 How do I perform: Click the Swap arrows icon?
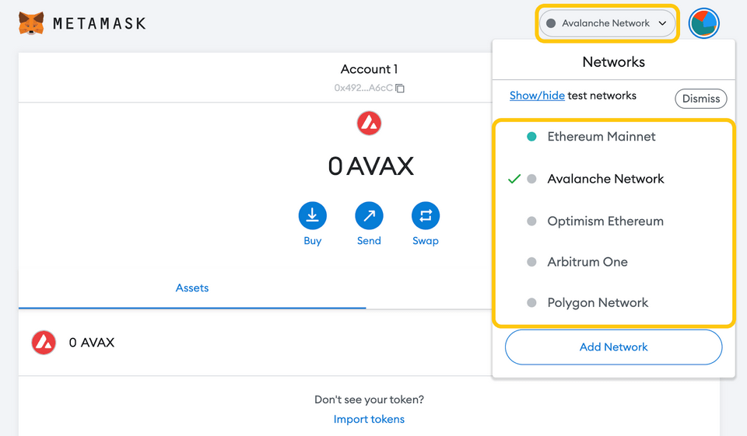[425, 216]
